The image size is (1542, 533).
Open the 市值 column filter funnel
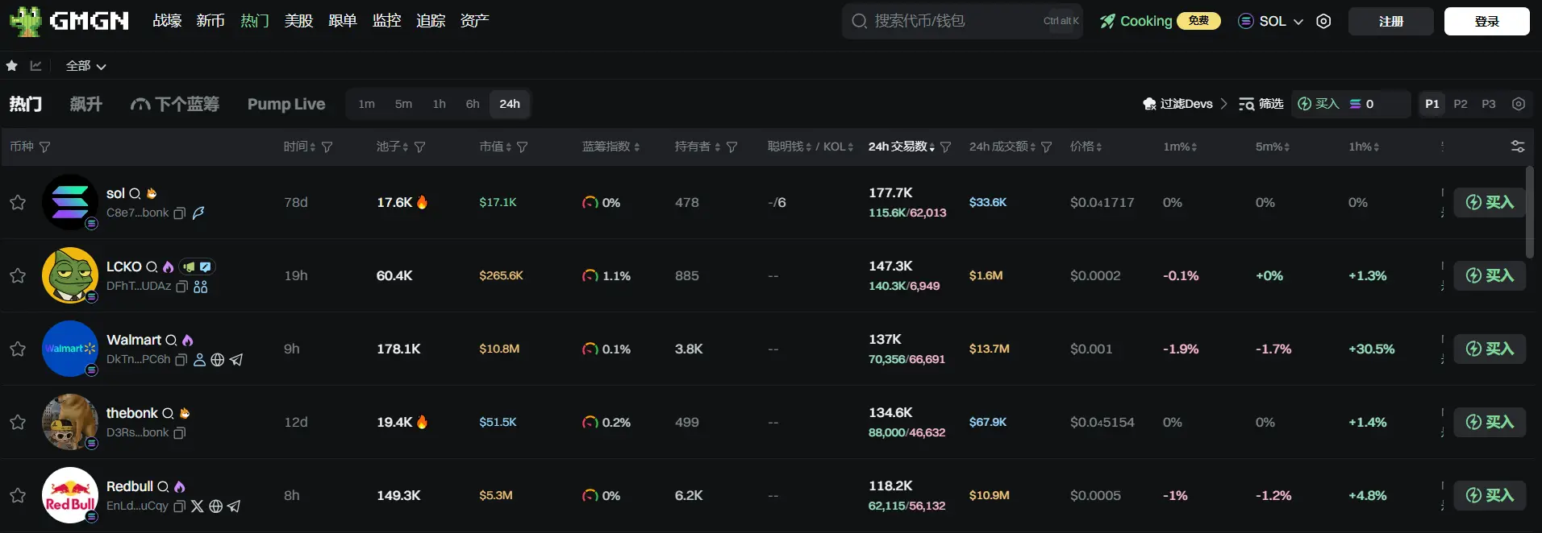click(523, 147)
